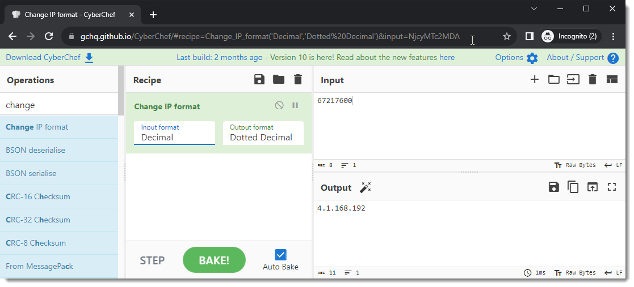The height and width of the screenshot is (287, 634).
Task: Open the Input format dropdown
Action: (174, 133)
